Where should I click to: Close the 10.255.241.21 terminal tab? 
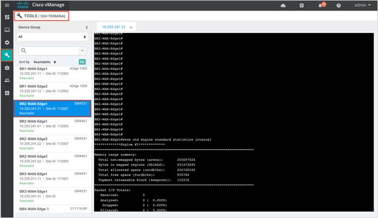click(131, 28)
